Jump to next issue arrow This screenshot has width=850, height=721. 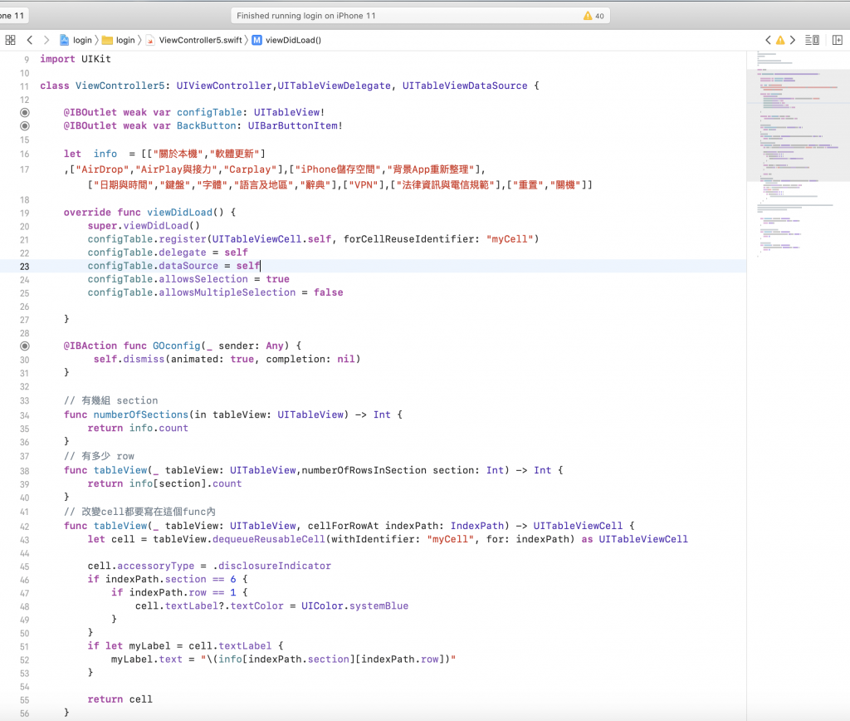click(793, 40)
